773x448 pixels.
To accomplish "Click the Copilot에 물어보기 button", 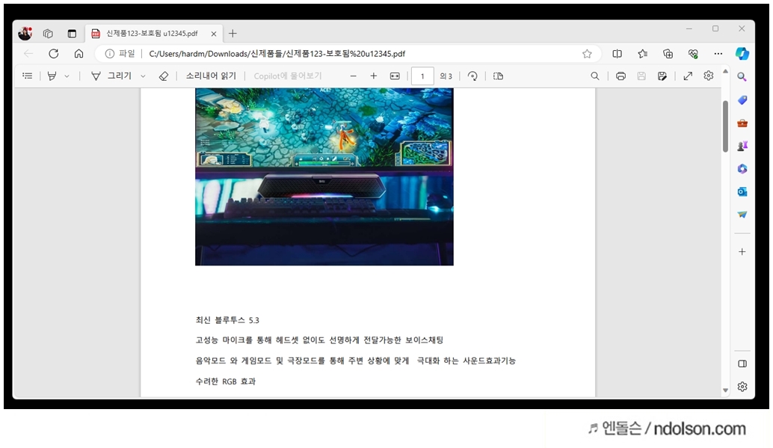I will tap(288, 76).
